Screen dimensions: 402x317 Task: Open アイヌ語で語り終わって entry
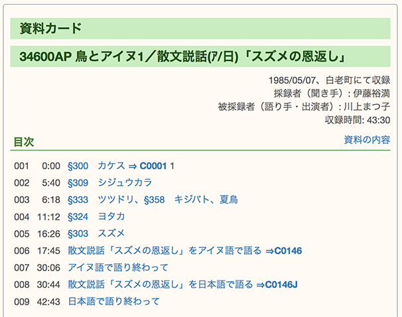point(118,267)
